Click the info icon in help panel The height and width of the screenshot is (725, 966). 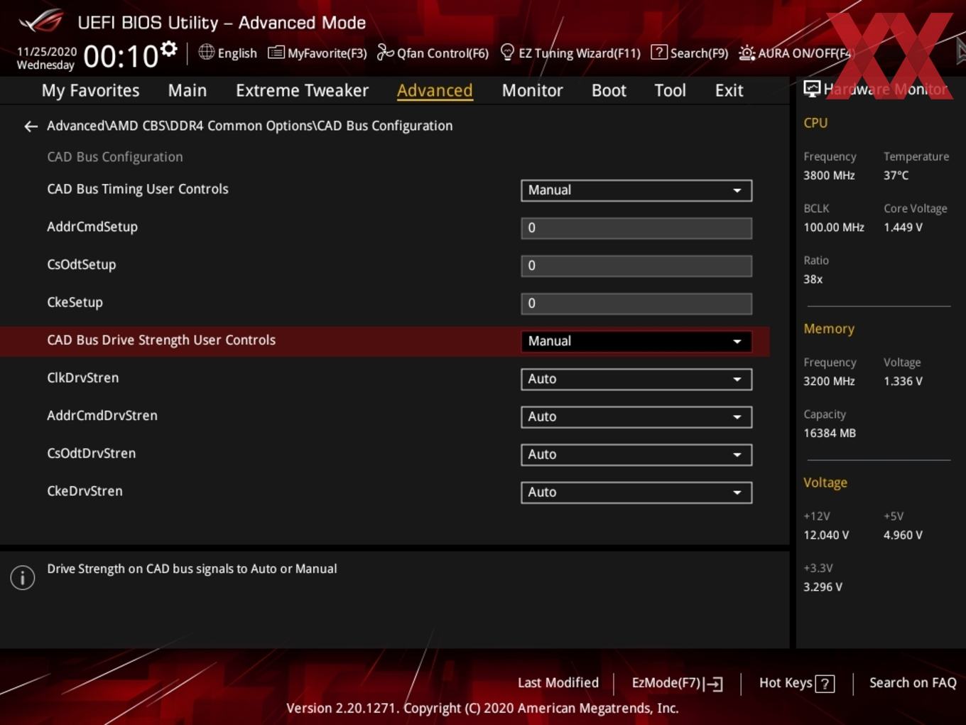[x=23, y=577]
